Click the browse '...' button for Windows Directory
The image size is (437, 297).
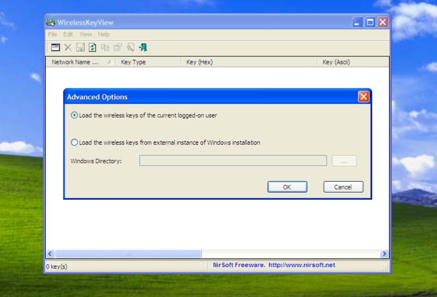pos(344,161)
